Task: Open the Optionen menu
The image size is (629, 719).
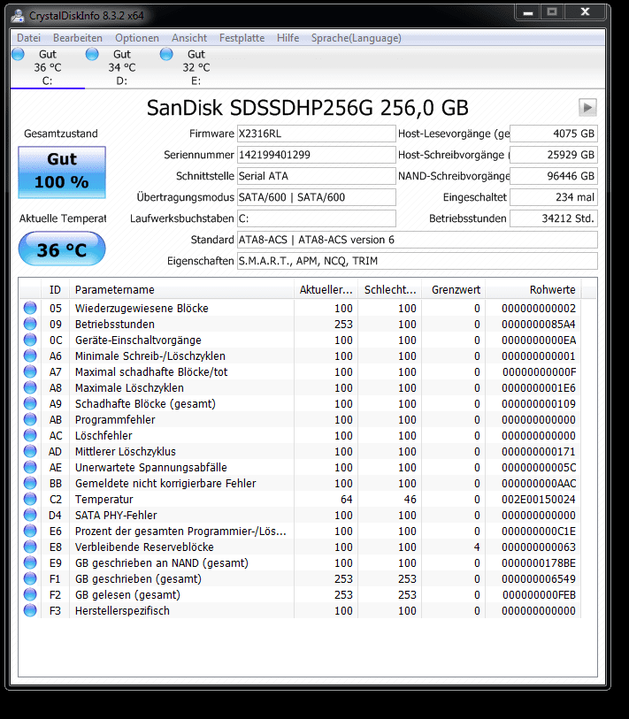Action: point(137,38)
